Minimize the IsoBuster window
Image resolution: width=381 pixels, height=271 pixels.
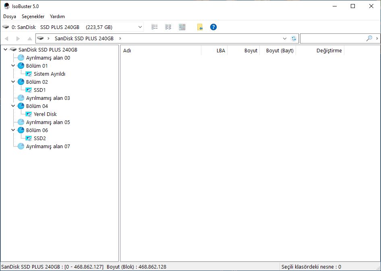tap(335, 6)
